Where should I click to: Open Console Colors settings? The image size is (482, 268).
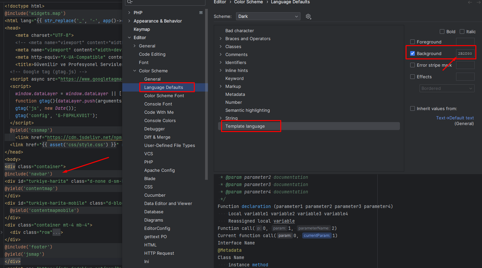click(x=160, y=120)
